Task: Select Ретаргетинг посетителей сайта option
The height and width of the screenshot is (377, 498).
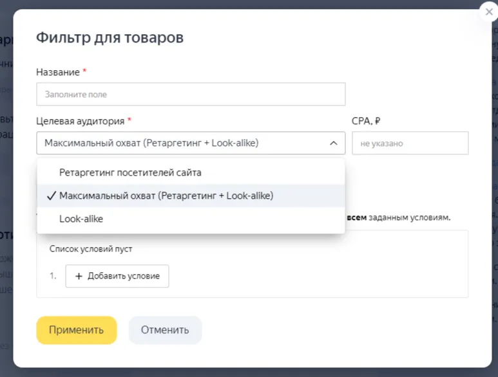Action: 191,172
